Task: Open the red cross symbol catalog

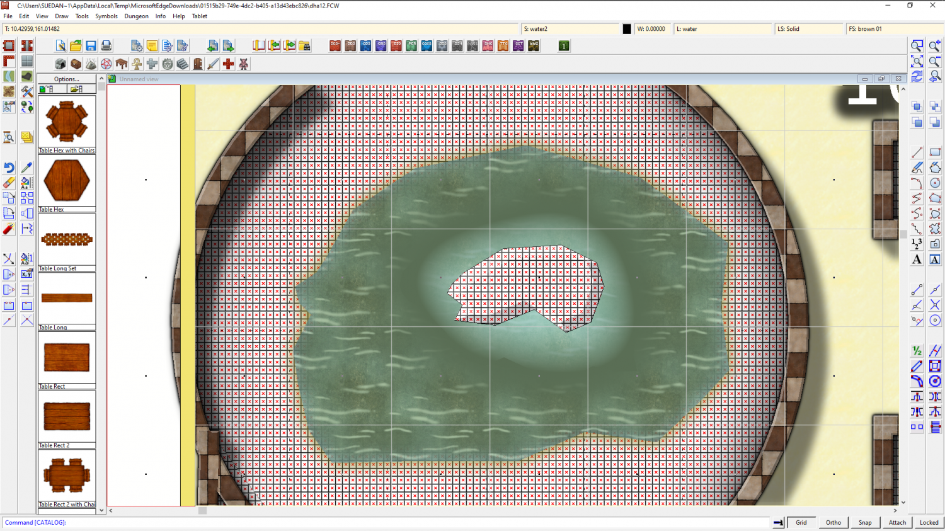Action: (228, 64)
